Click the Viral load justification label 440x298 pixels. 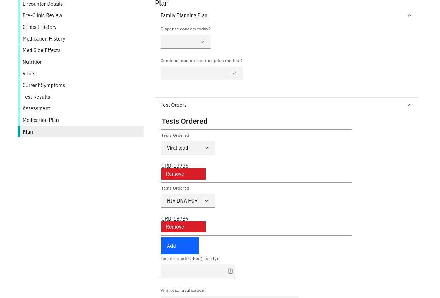(183, 290)
